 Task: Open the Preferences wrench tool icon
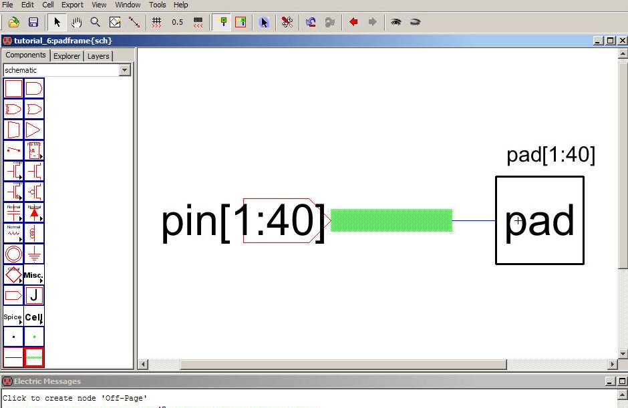(x=287, y=22)
